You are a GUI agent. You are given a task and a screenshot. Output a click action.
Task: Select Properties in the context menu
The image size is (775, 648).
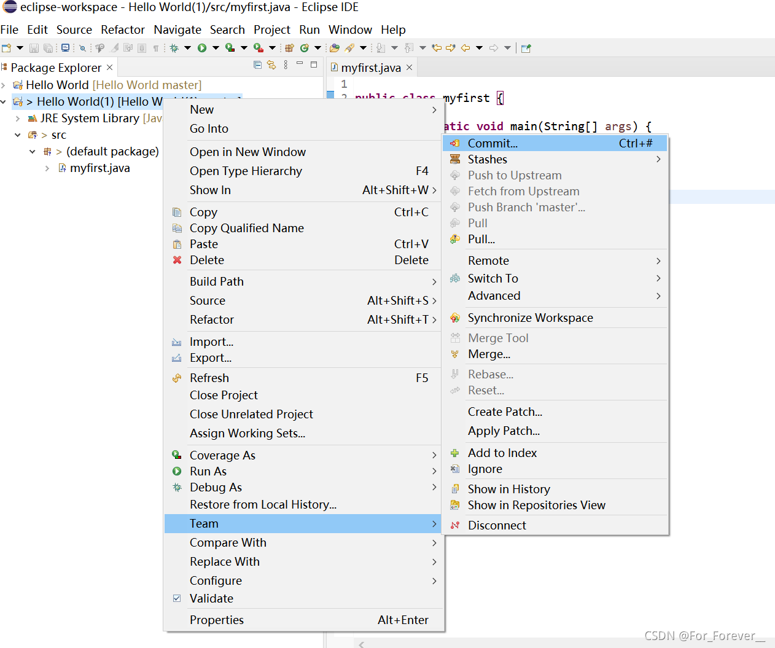coord(303,620)
